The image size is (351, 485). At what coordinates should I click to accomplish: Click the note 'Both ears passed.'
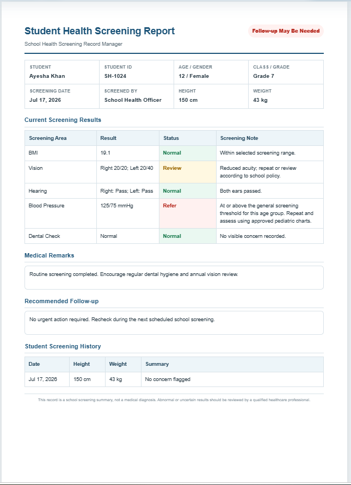241,191
